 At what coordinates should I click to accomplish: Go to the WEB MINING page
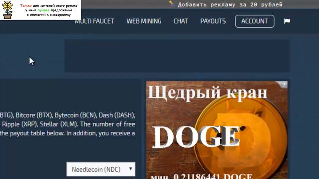tap(144, 21)
